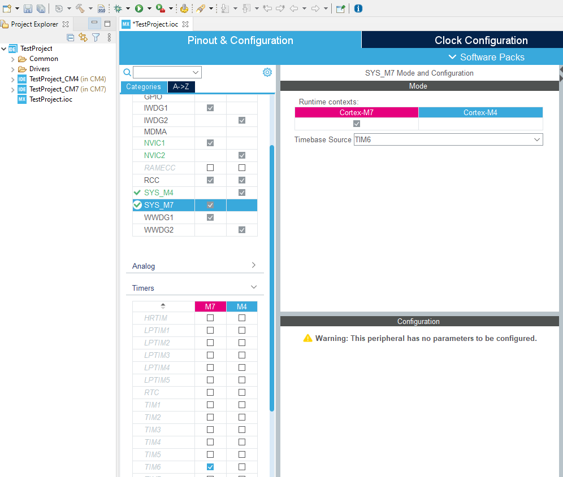Click the pink M7 Timers column header
The image size is (563, 477).
(x=210, y=307)
